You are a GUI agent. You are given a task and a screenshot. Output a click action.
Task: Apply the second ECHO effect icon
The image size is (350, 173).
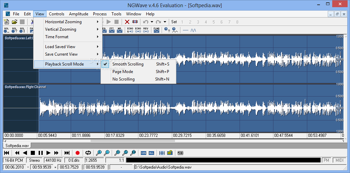[x=138, y=30]
